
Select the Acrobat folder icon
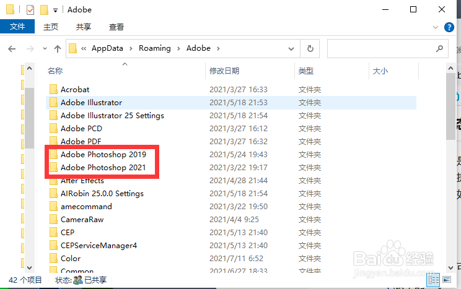click(53, 89)
